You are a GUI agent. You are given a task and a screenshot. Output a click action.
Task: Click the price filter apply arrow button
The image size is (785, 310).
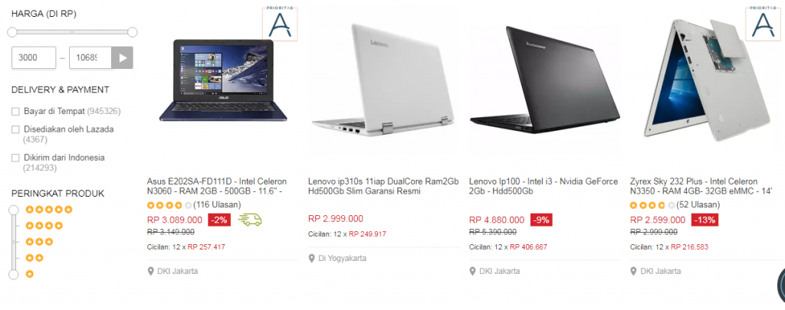pos(122,57)
